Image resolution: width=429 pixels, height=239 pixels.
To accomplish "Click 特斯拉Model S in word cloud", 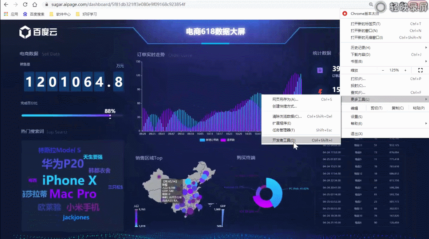I will [60, 150].
